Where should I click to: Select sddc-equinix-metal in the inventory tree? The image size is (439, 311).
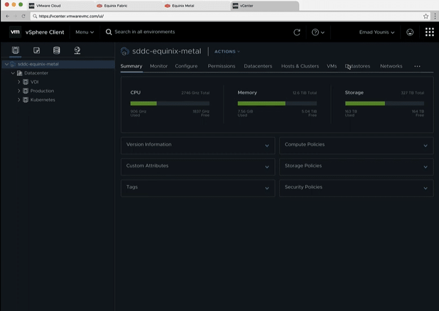(x=38, y=64)
